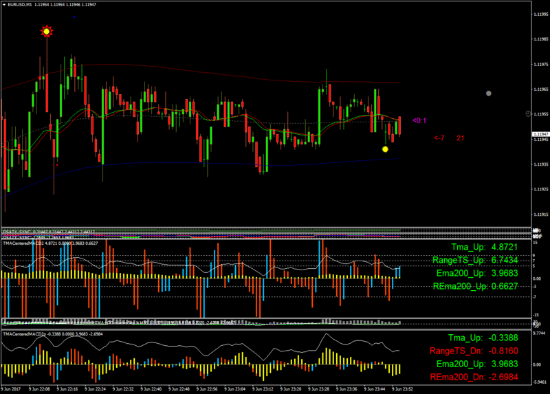This screenshot has width=550, height=394.
Task: Click the current price tag 1.11947
Action: pyautogui.click(x=540, y=134)
